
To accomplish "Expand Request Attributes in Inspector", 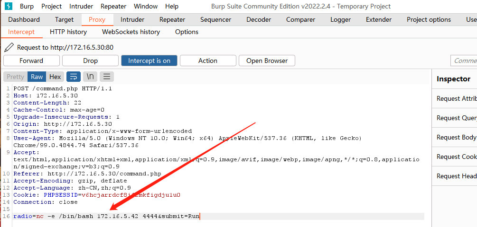I will coord(455,98).
